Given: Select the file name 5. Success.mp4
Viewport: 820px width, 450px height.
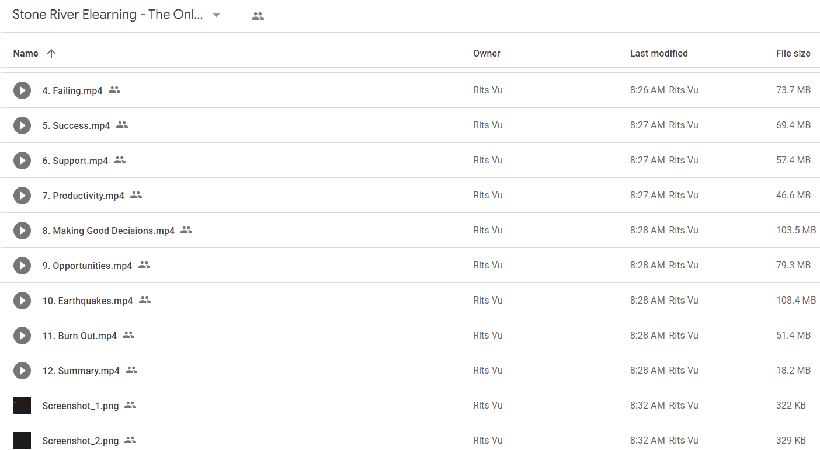Looking at the screenshot, I should 76,125.
